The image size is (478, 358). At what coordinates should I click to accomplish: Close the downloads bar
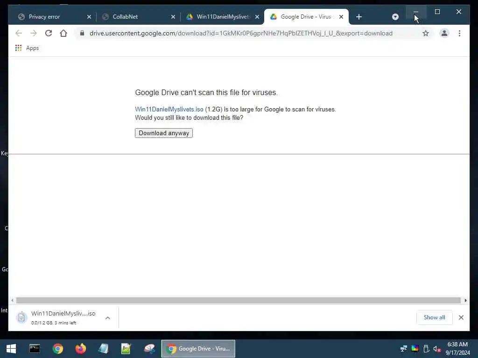461,317
